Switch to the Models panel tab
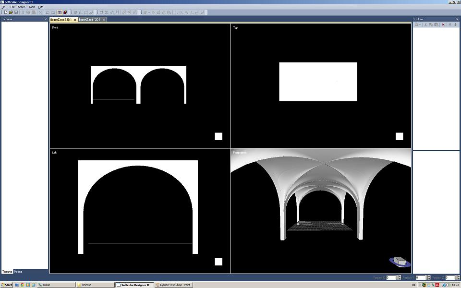Viewport: 461px width, 288px height. coord(18,272)
